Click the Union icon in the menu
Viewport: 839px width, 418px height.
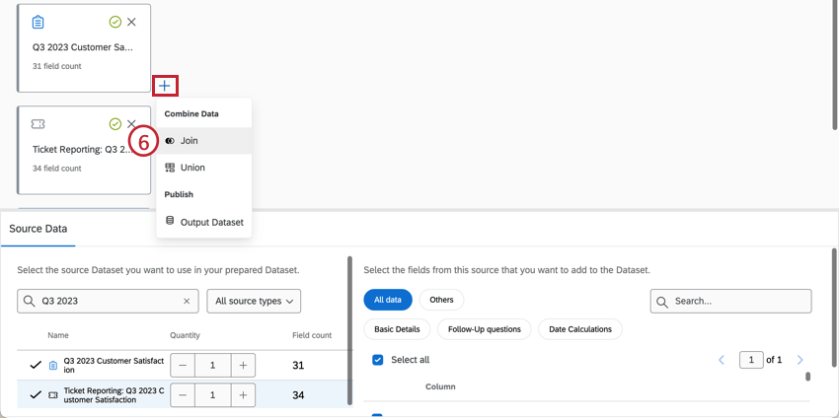coord(170,168)
